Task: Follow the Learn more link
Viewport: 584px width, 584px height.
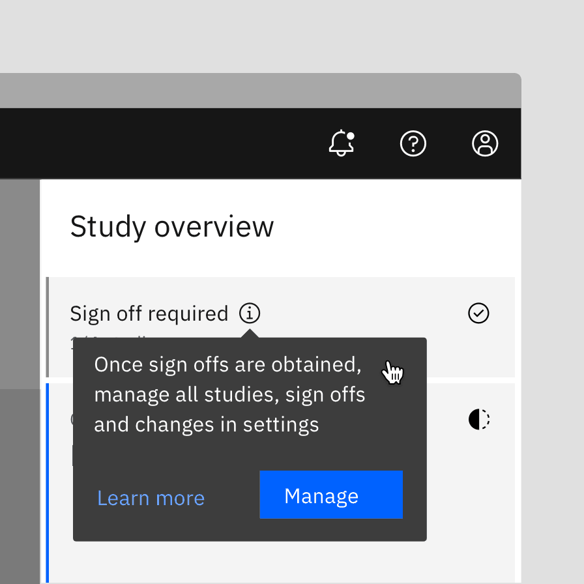Action: pyautogui.click(x=151, y=498)
